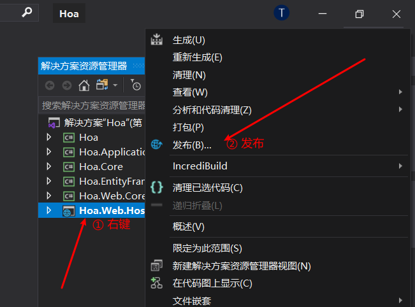Click the globe icon beside 发布(B)
This screenshot has height=307, width=415.
157,145
